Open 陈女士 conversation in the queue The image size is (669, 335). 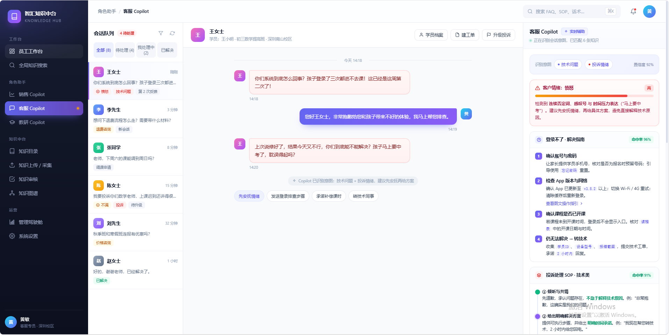click(136, 195)
